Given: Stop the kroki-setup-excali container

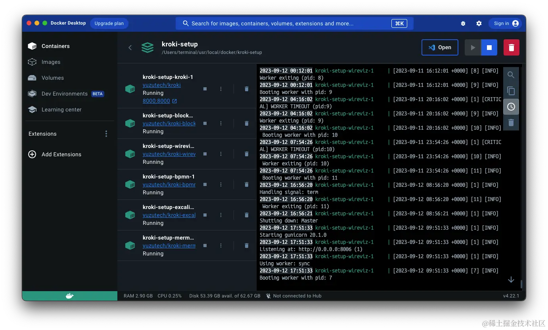Looking at the screenshot, I should (x=205, y=215).
